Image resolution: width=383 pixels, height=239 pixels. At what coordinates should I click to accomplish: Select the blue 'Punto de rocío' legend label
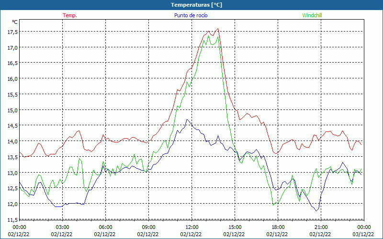pos(191,15)
